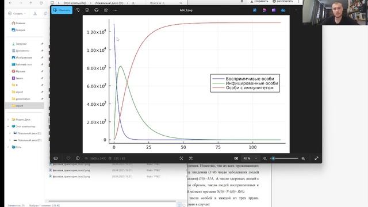The image size is (368, 207).
Task: Open Paint app icon in Photos title bar
Action: 255,10
